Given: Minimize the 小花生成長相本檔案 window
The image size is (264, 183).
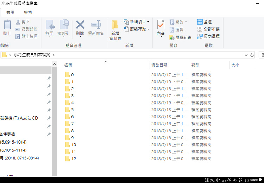Looking at the screenshot, I should click(x=257, y=4).
